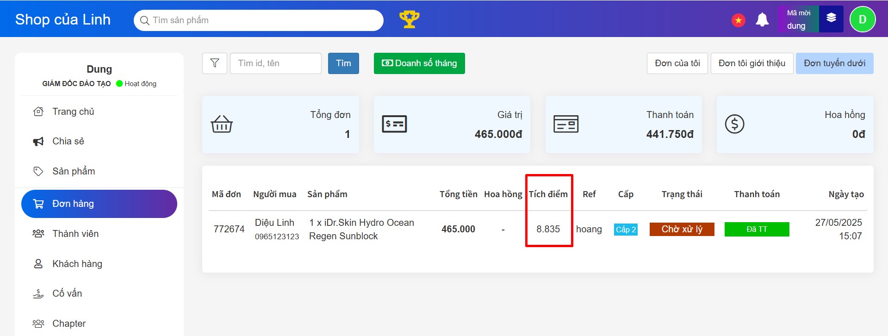The height and width of the screenshot is (336, 888).
Task: Open Thành viên sidebar menu
Action: 99,234
